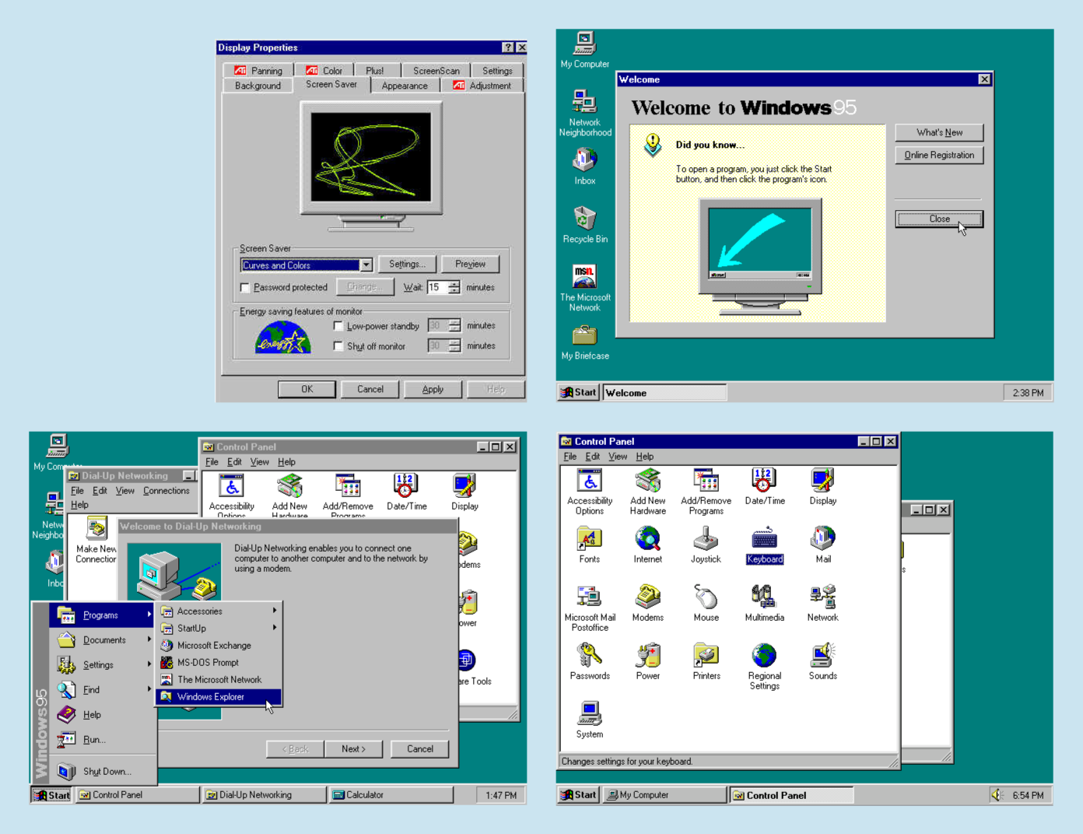This screenshot has height=834, width=1083.
Task: Open Display icon in the bottom-right Control Panel
Action: [822, 485]
